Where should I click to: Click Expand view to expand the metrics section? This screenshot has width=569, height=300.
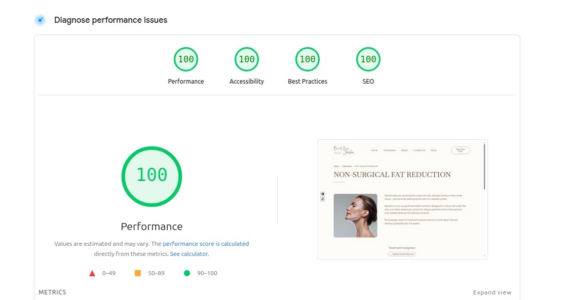tap(492, 292)
